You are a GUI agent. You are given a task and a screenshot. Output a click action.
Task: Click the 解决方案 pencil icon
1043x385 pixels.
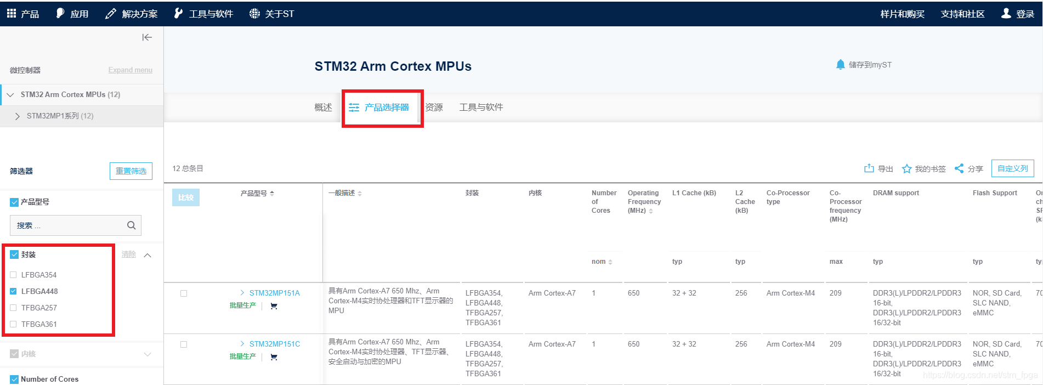[x=110, y=14]
